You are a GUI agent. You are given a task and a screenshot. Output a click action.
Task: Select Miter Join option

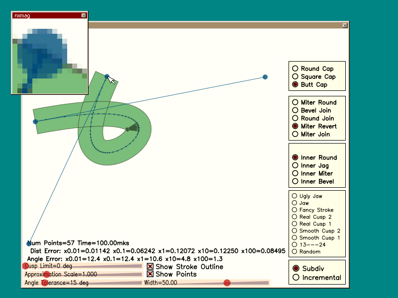311,134
